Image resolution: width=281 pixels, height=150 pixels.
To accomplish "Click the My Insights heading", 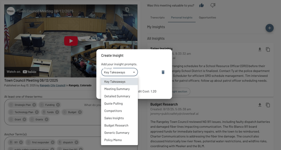I will [156, 27].
